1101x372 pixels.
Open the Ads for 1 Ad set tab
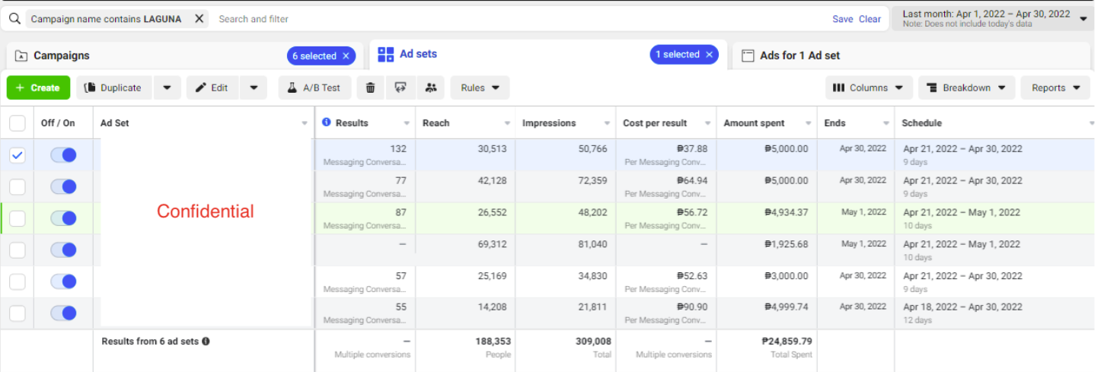[799, 56]
